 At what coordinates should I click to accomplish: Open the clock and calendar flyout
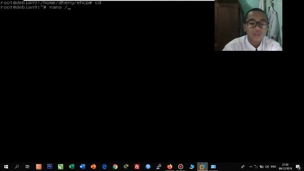point(285,167)
